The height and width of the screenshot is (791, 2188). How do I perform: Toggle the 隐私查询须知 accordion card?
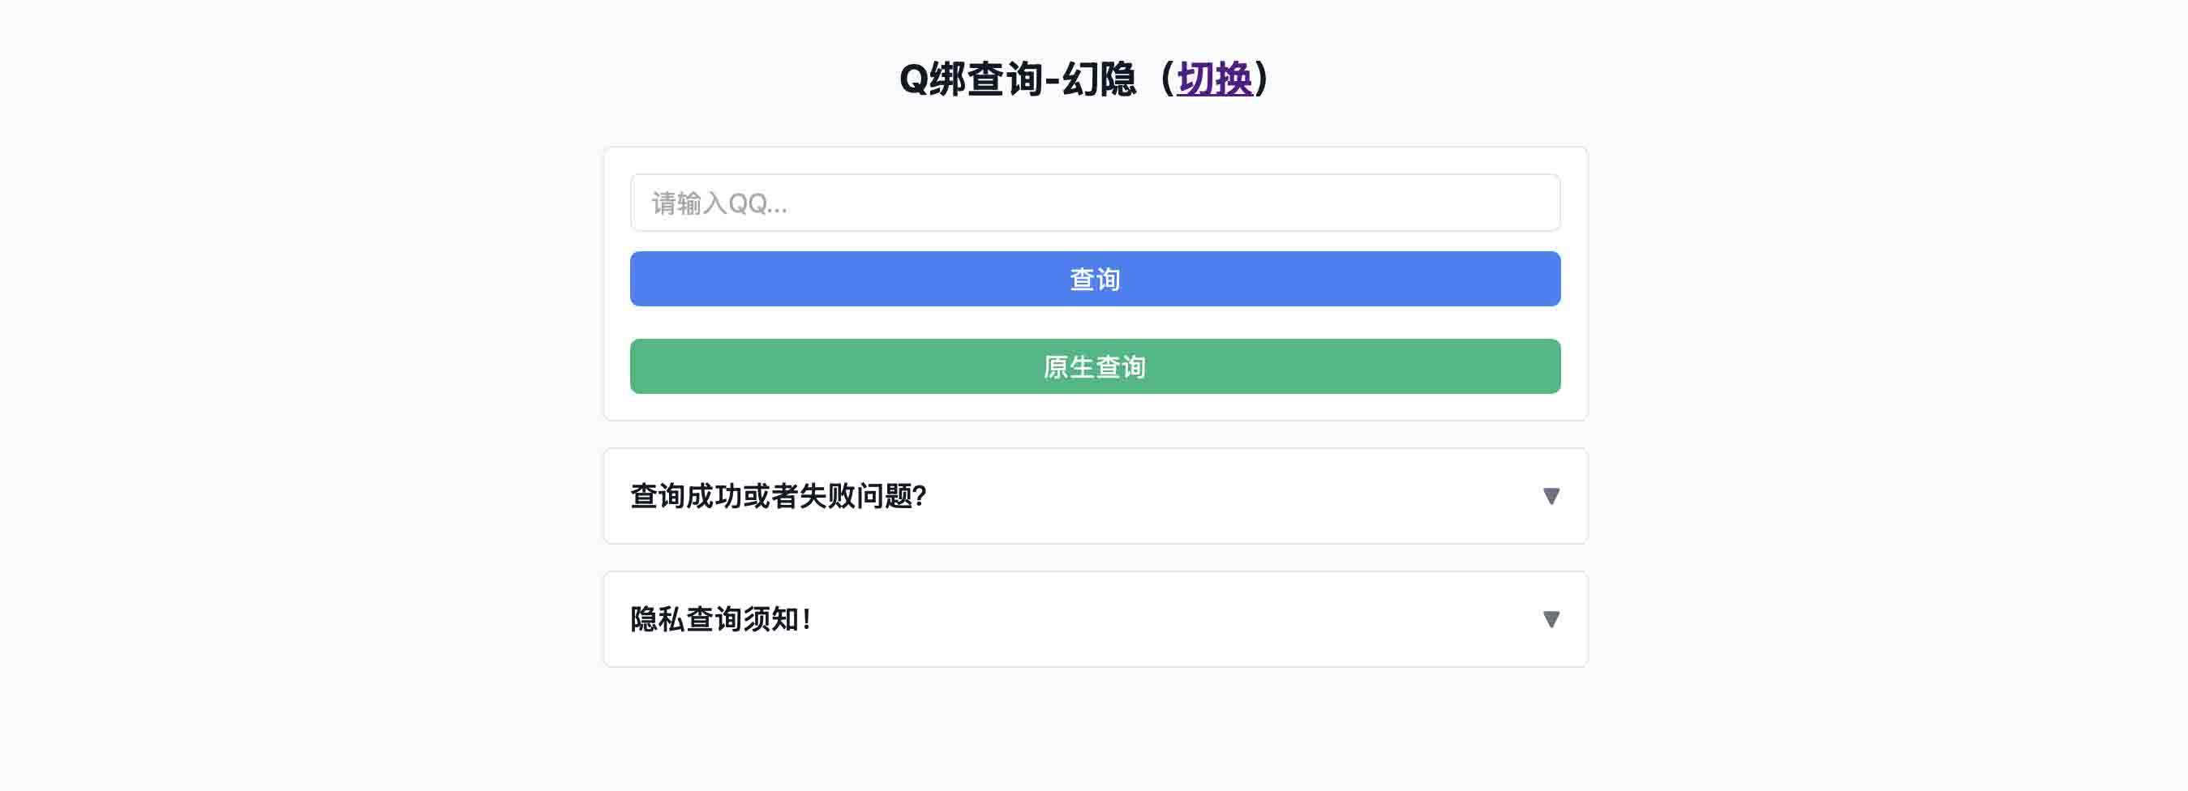coord(1094,619)
